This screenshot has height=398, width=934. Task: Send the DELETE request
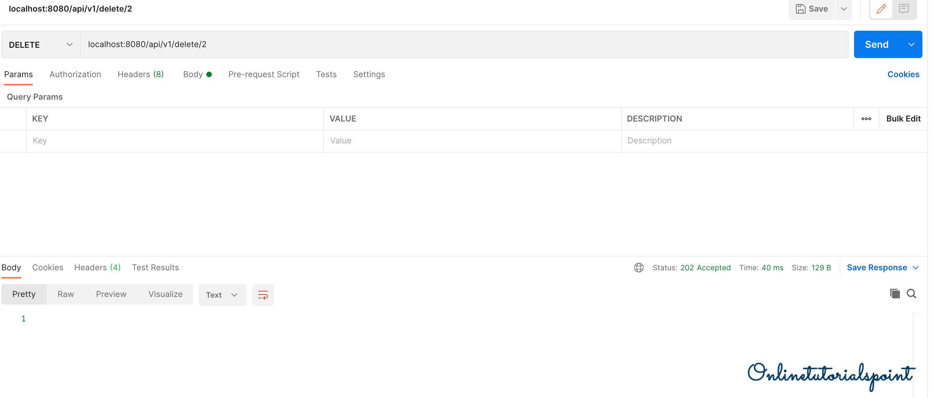tap(876, 44)
